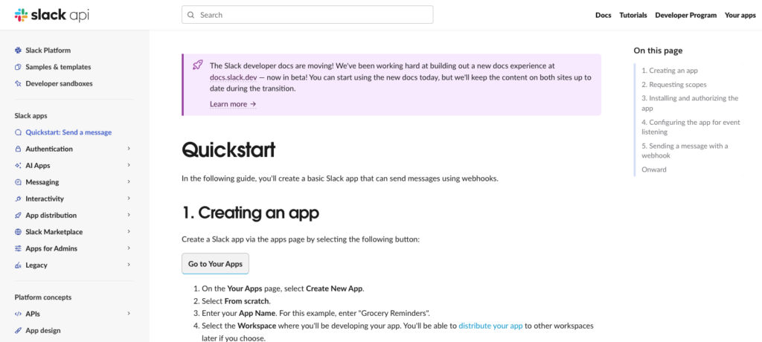Click the 'On this page' heading
The height and width of the screenshot is (342, 762).
pos(658,51)
